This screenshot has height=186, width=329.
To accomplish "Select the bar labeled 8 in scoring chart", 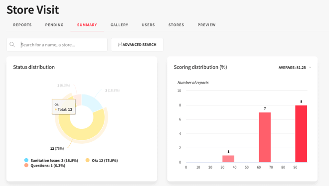I will [x=301, y=134].
